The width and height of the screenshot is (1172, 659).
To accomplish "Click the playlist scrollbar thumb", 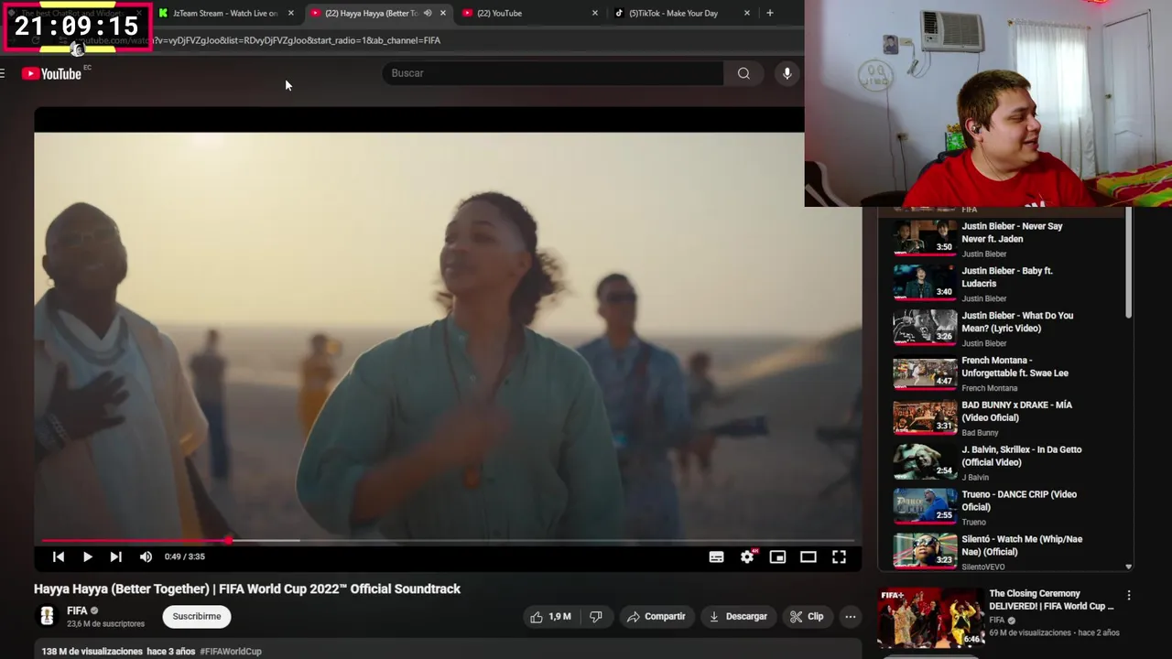I will pos(1129,264).
